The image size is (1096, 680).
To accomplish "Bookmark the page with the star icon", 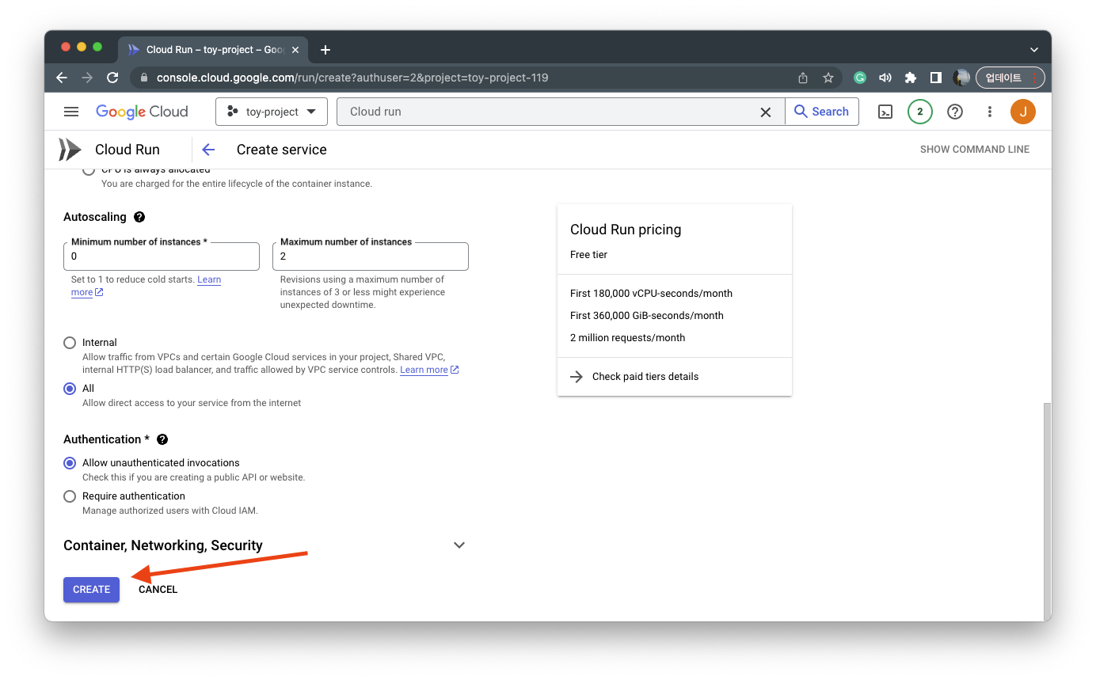I will click(x=828, y=78).
